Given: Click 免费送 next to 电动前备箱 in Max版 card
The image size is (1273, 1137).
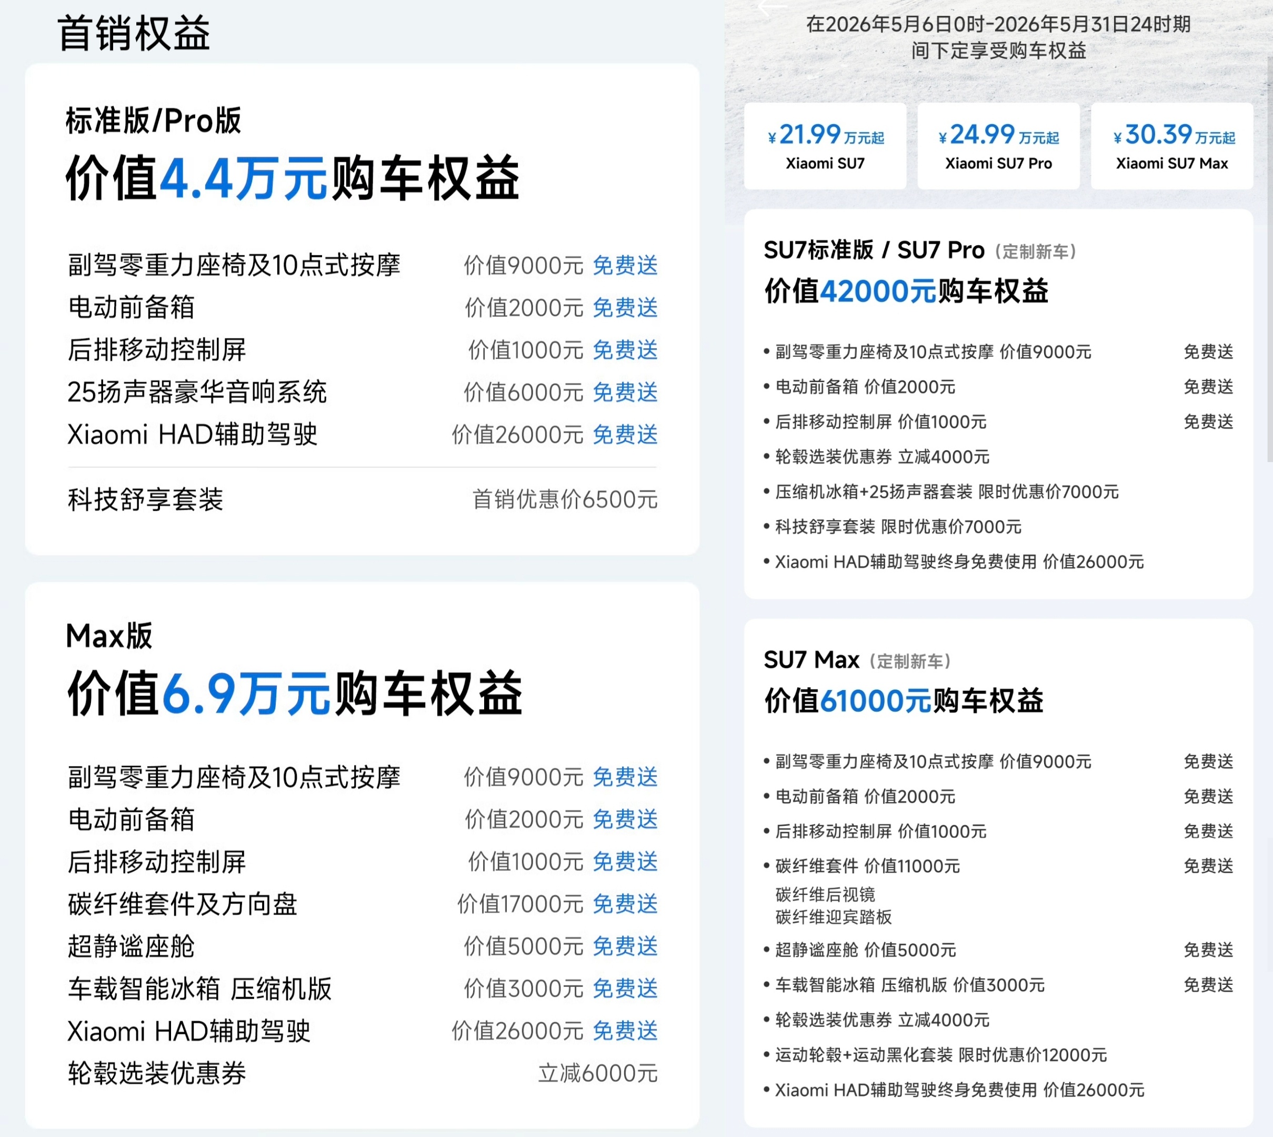Looking at the screenshot, I should click(x=625, y=819).
